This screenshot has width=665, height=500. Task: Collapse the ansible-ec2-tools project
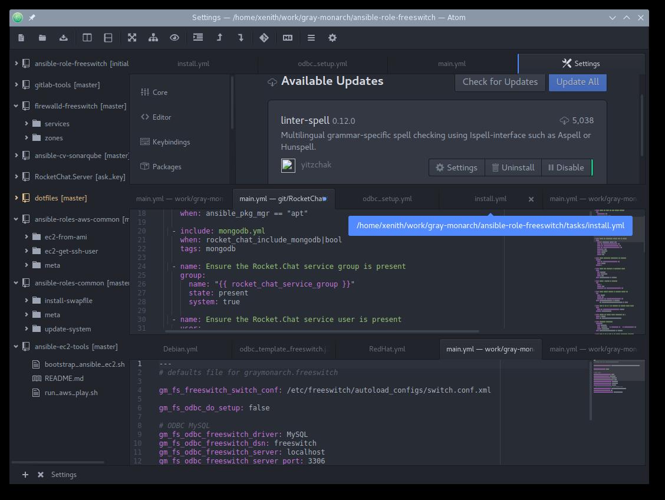coord(16,347)
